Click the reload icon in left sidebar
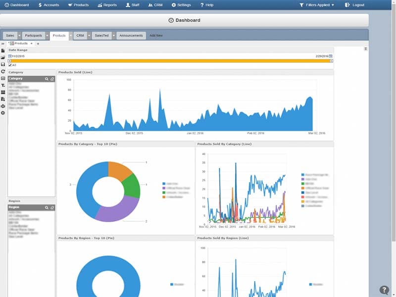Image resolution: width=396 pixels, height=297 pixels. pos(3,71)
